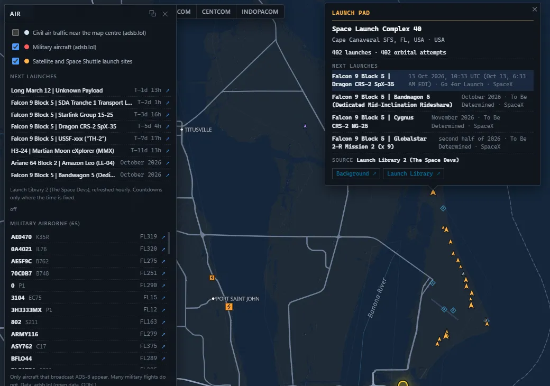Click Space Launch Complex 40 title
This screenshot has width=550, height=386.
click(377, 29)
